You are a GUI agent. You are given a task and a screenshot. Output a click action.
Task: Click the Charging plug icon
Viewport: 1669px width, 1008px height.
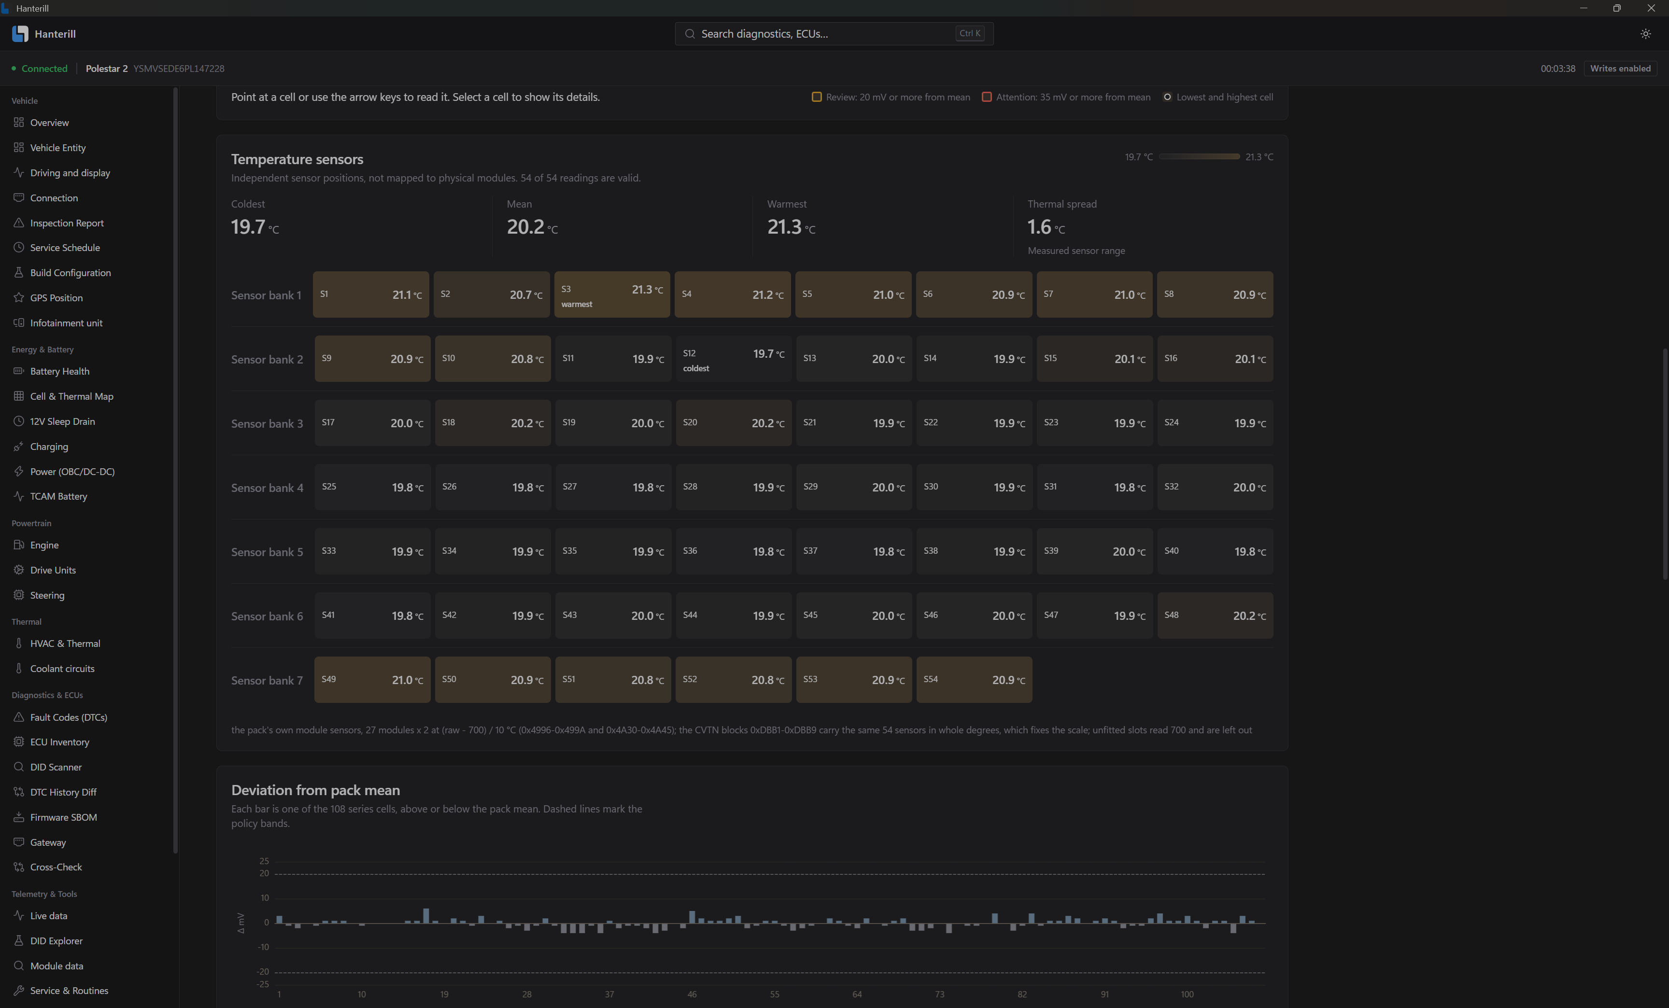[18, 446]
